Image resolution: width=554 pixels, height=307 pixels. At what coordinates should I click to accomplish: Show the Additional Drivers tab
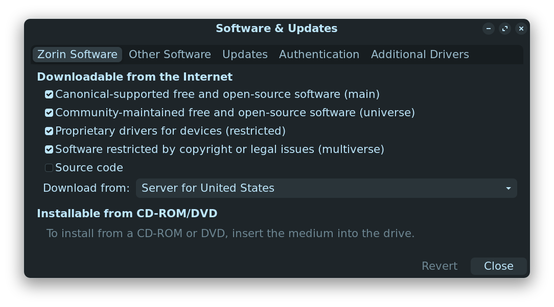420,55
